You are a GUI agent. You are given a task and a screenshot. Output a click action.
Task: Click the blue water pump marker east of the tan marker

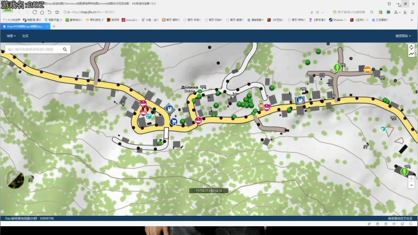coord(300,100)
